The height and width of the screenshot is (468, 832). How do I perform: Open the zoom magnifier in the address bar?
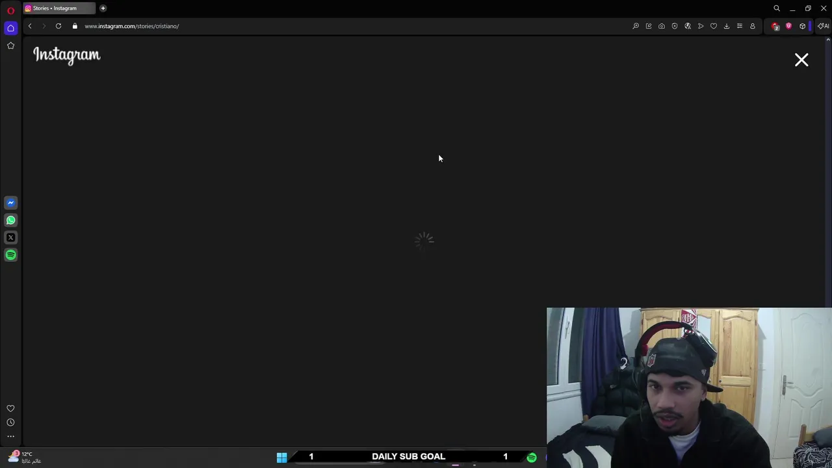point(636,26)
